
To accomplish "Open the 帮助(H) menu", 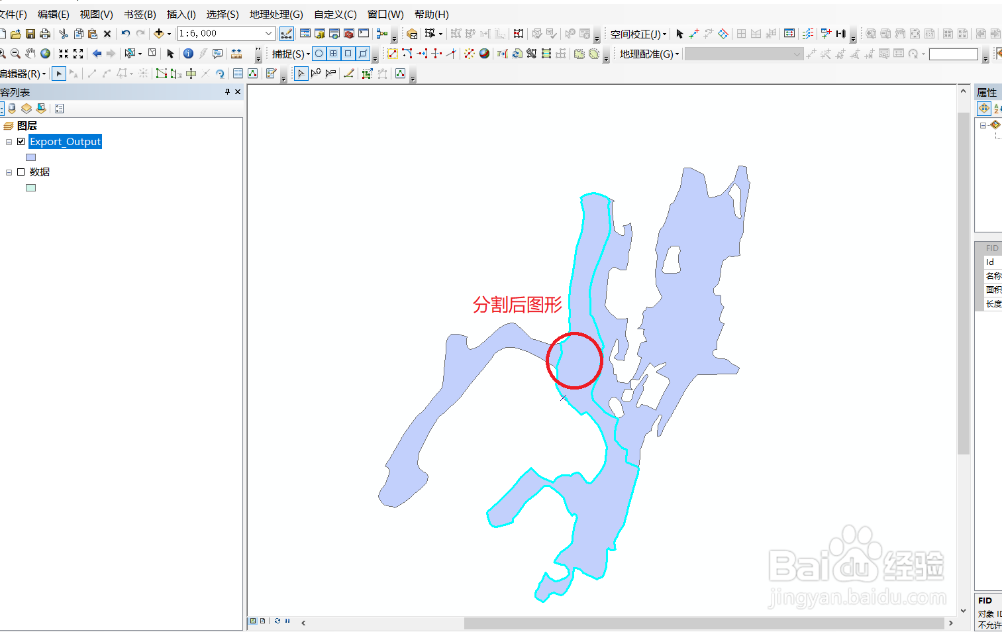I will pyautogui.click(x=432, y=14).
